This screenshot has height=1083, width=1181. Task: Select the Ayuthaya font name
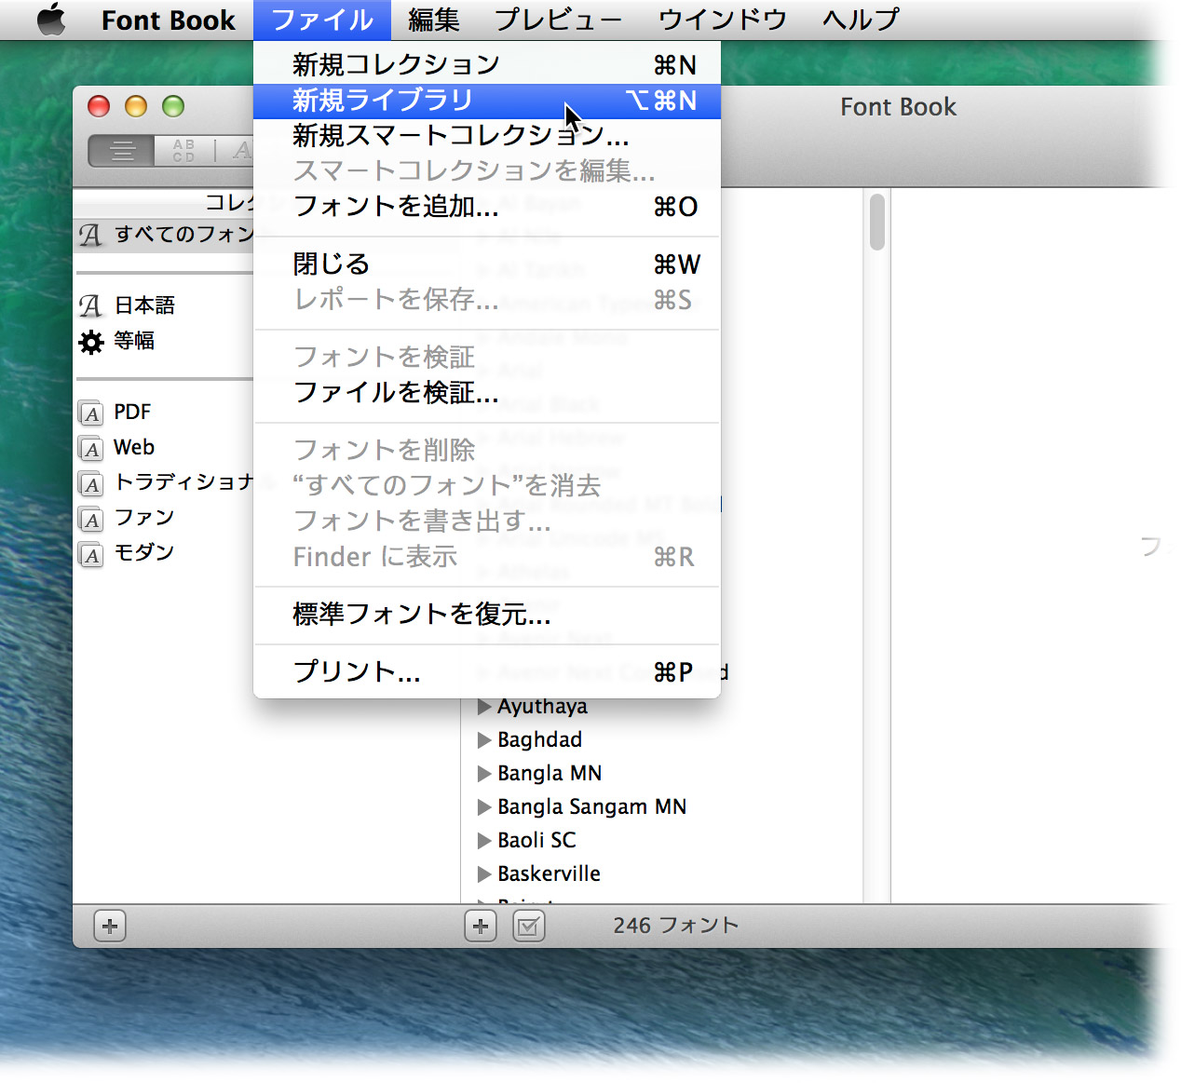pyautogui.click(x=542, y=707)
